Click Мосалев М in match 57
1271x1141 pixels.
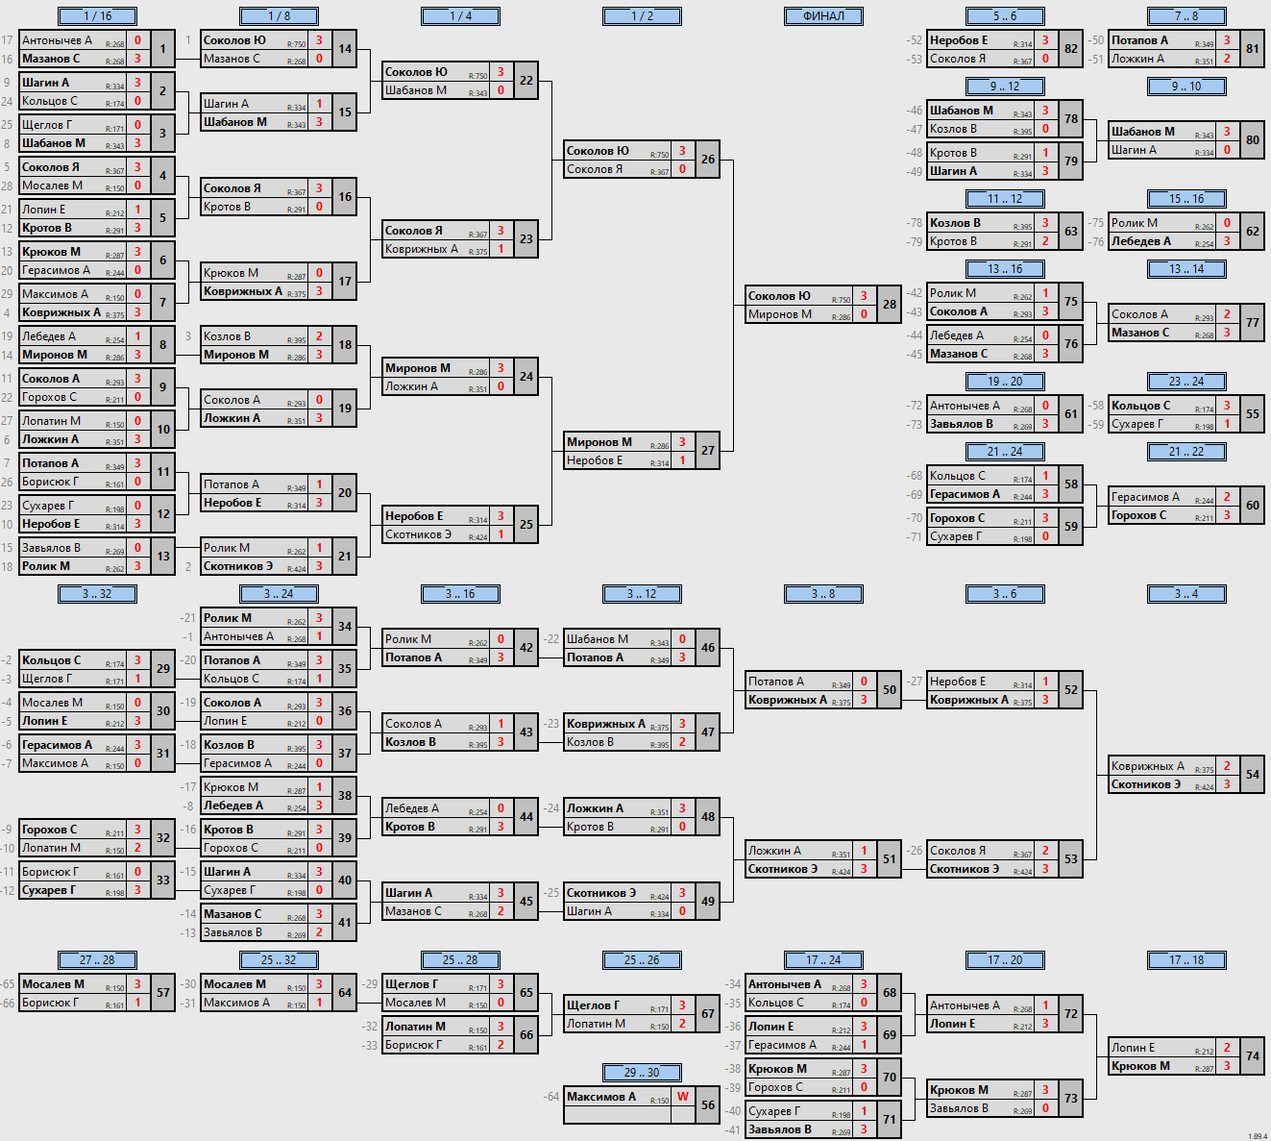pos(54,984)
